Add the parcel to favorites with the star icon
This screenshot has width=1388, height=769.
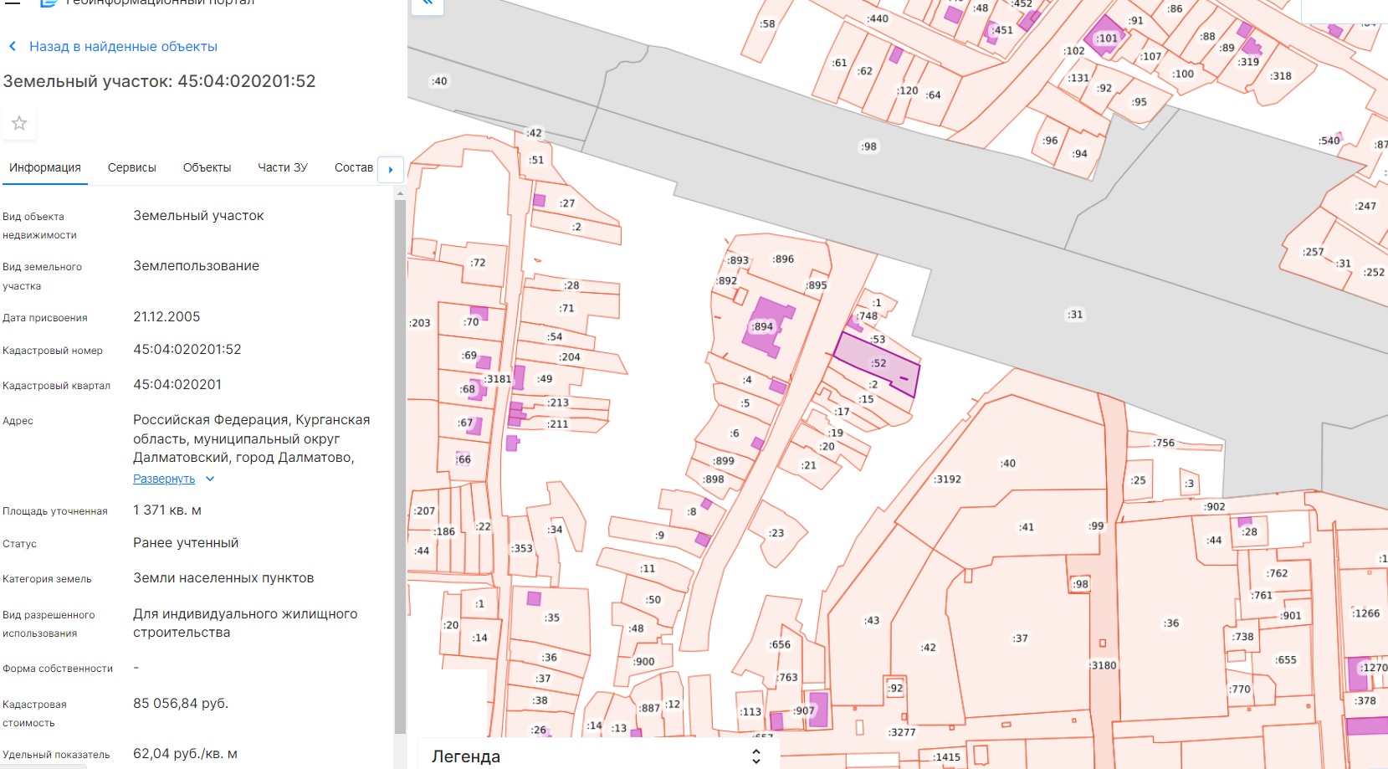(19, 124)
